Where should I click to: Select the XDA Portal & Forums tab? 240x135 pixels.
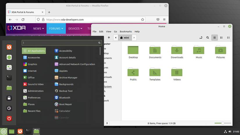[26, 12]
